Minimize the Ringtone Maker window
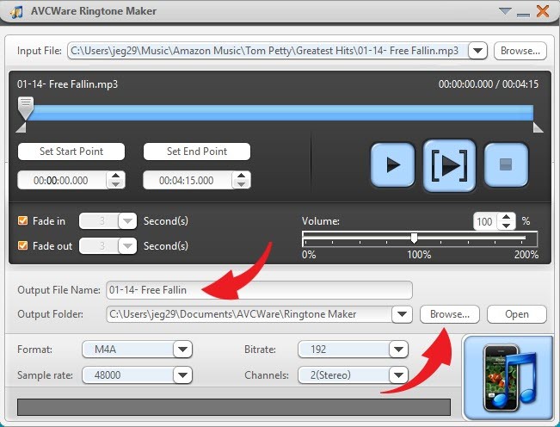The image size is (560, 427). (523, 15)
